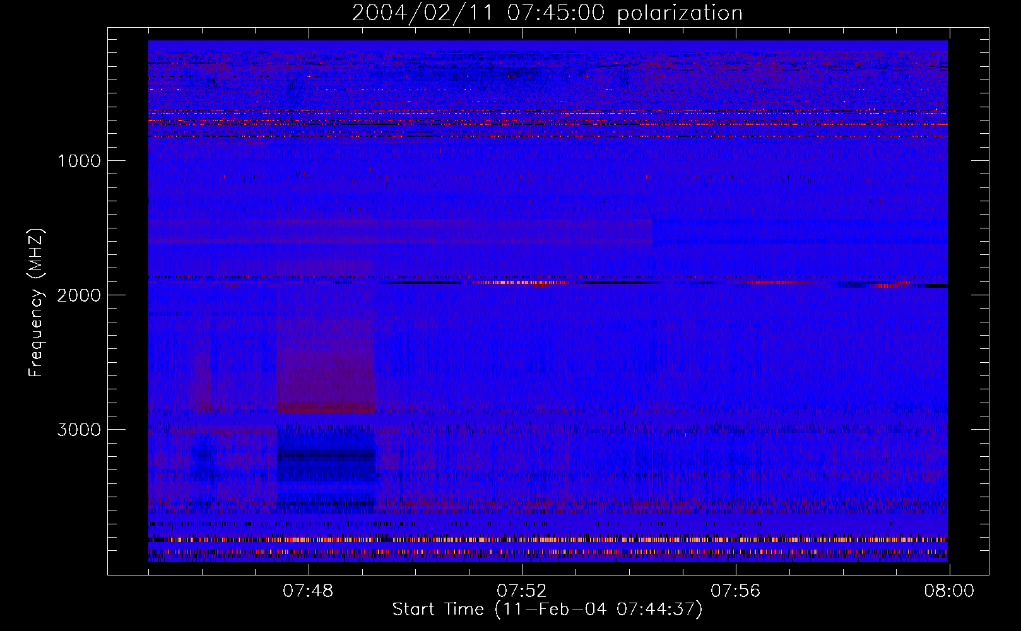Click the '2000' frequency axis label
This screenshot has width=1021, height=631.
tap(79, 295)
